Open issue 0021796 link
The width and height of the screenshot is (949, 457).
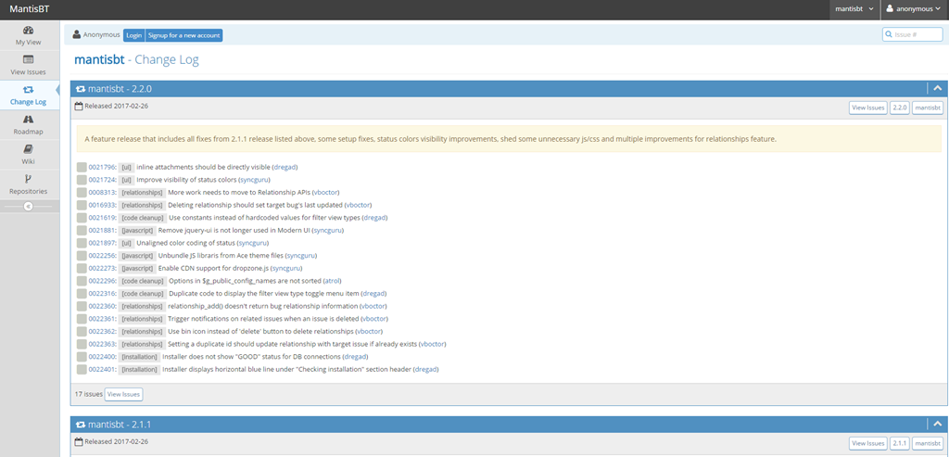102,167
